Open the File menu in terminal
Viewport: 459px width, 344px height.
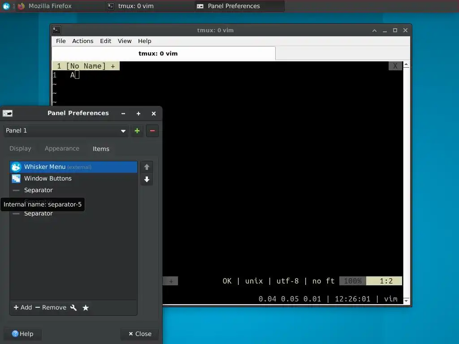61,41
